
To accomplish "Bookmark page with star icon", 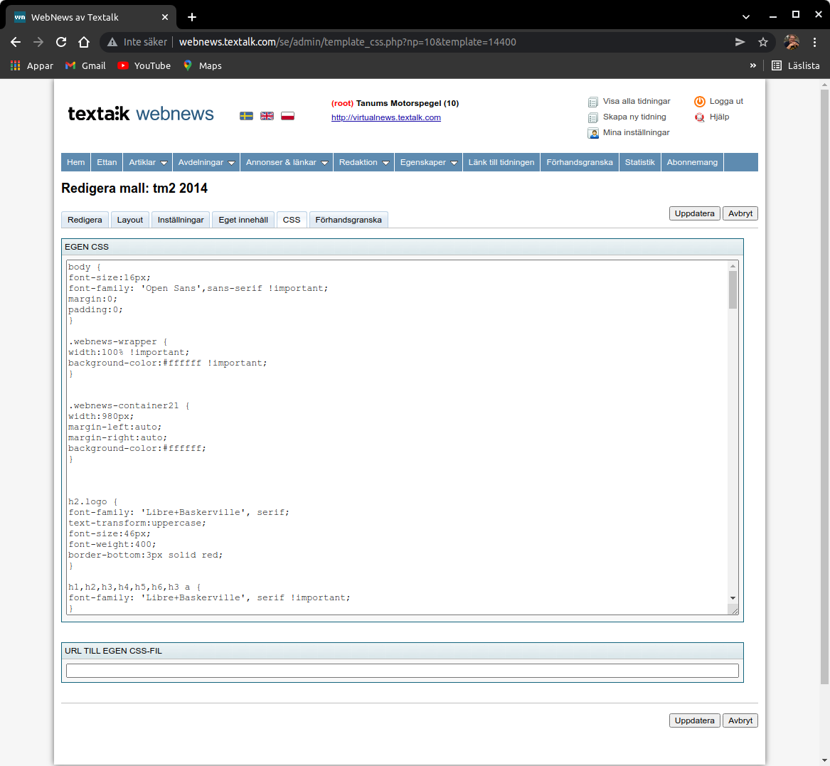I will click(762, 42).
